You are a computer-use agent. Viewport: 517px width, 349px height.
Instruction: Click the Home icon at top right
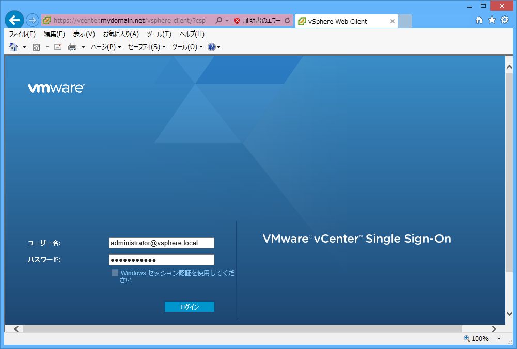479,20
